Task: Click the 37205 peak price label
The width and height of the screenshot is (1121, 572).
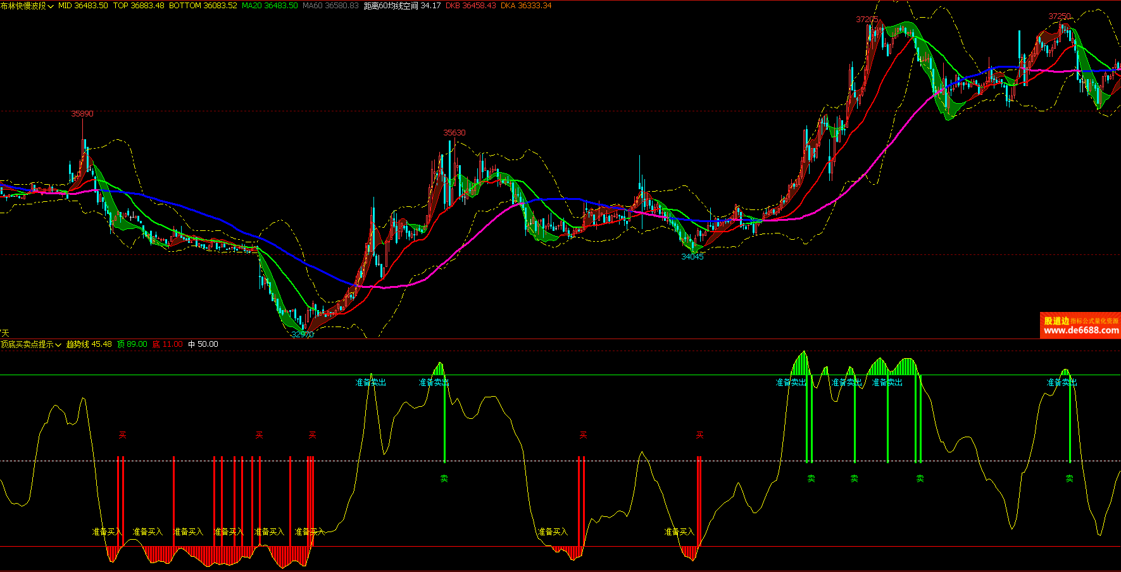Action: 867,20
